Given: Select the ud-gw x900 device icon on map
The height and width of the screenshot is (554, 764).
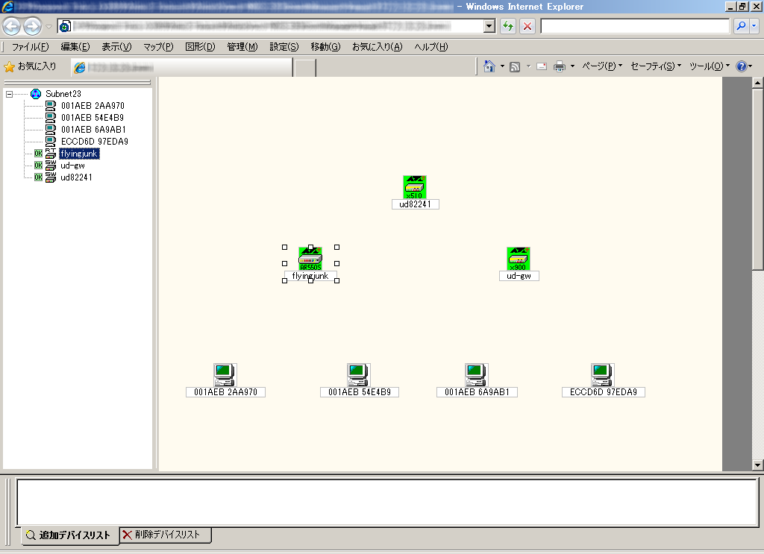Looking at the screenshot, I should click(x=519, y=259).
